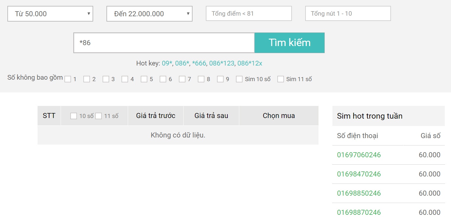
Task: Select SIM number 01698850246
Action: tap(359, 193)
